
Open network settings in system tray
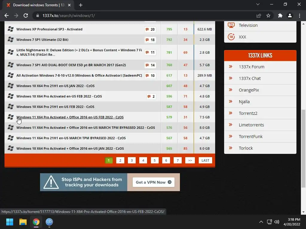pyautogui.click(x=269, y=222)
